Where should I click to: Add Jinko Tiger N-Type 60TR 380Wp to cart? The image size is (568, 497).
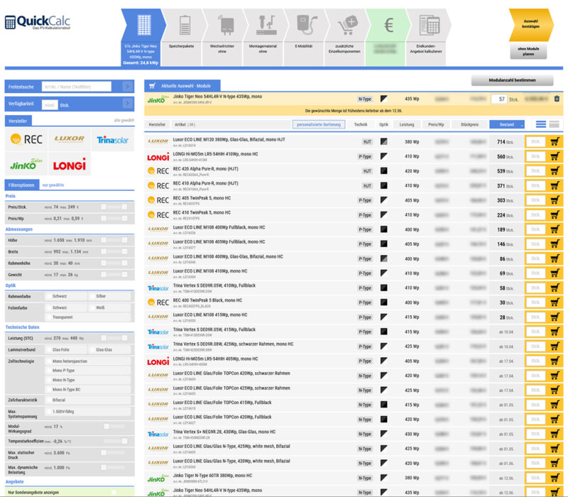click(x=555, y=478)
